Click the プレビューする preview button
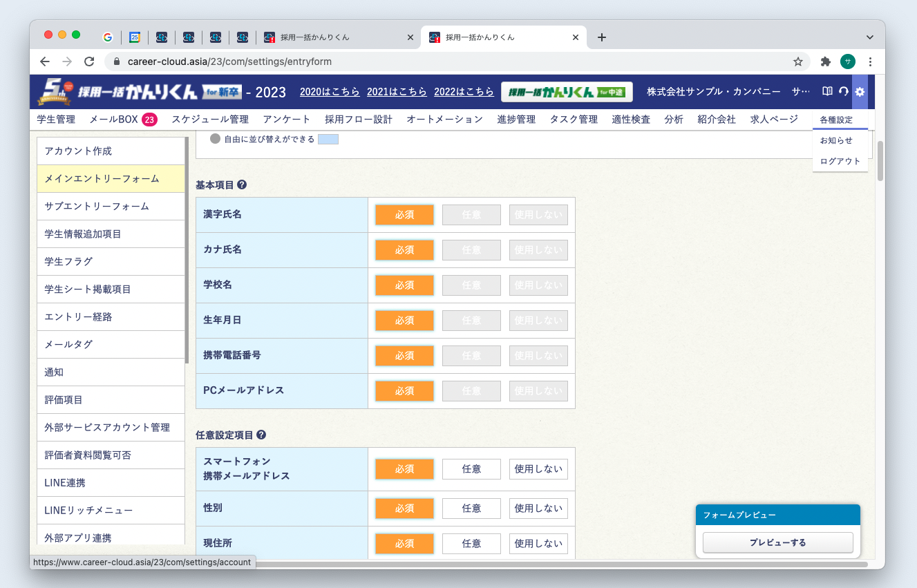 pos(777,542)
